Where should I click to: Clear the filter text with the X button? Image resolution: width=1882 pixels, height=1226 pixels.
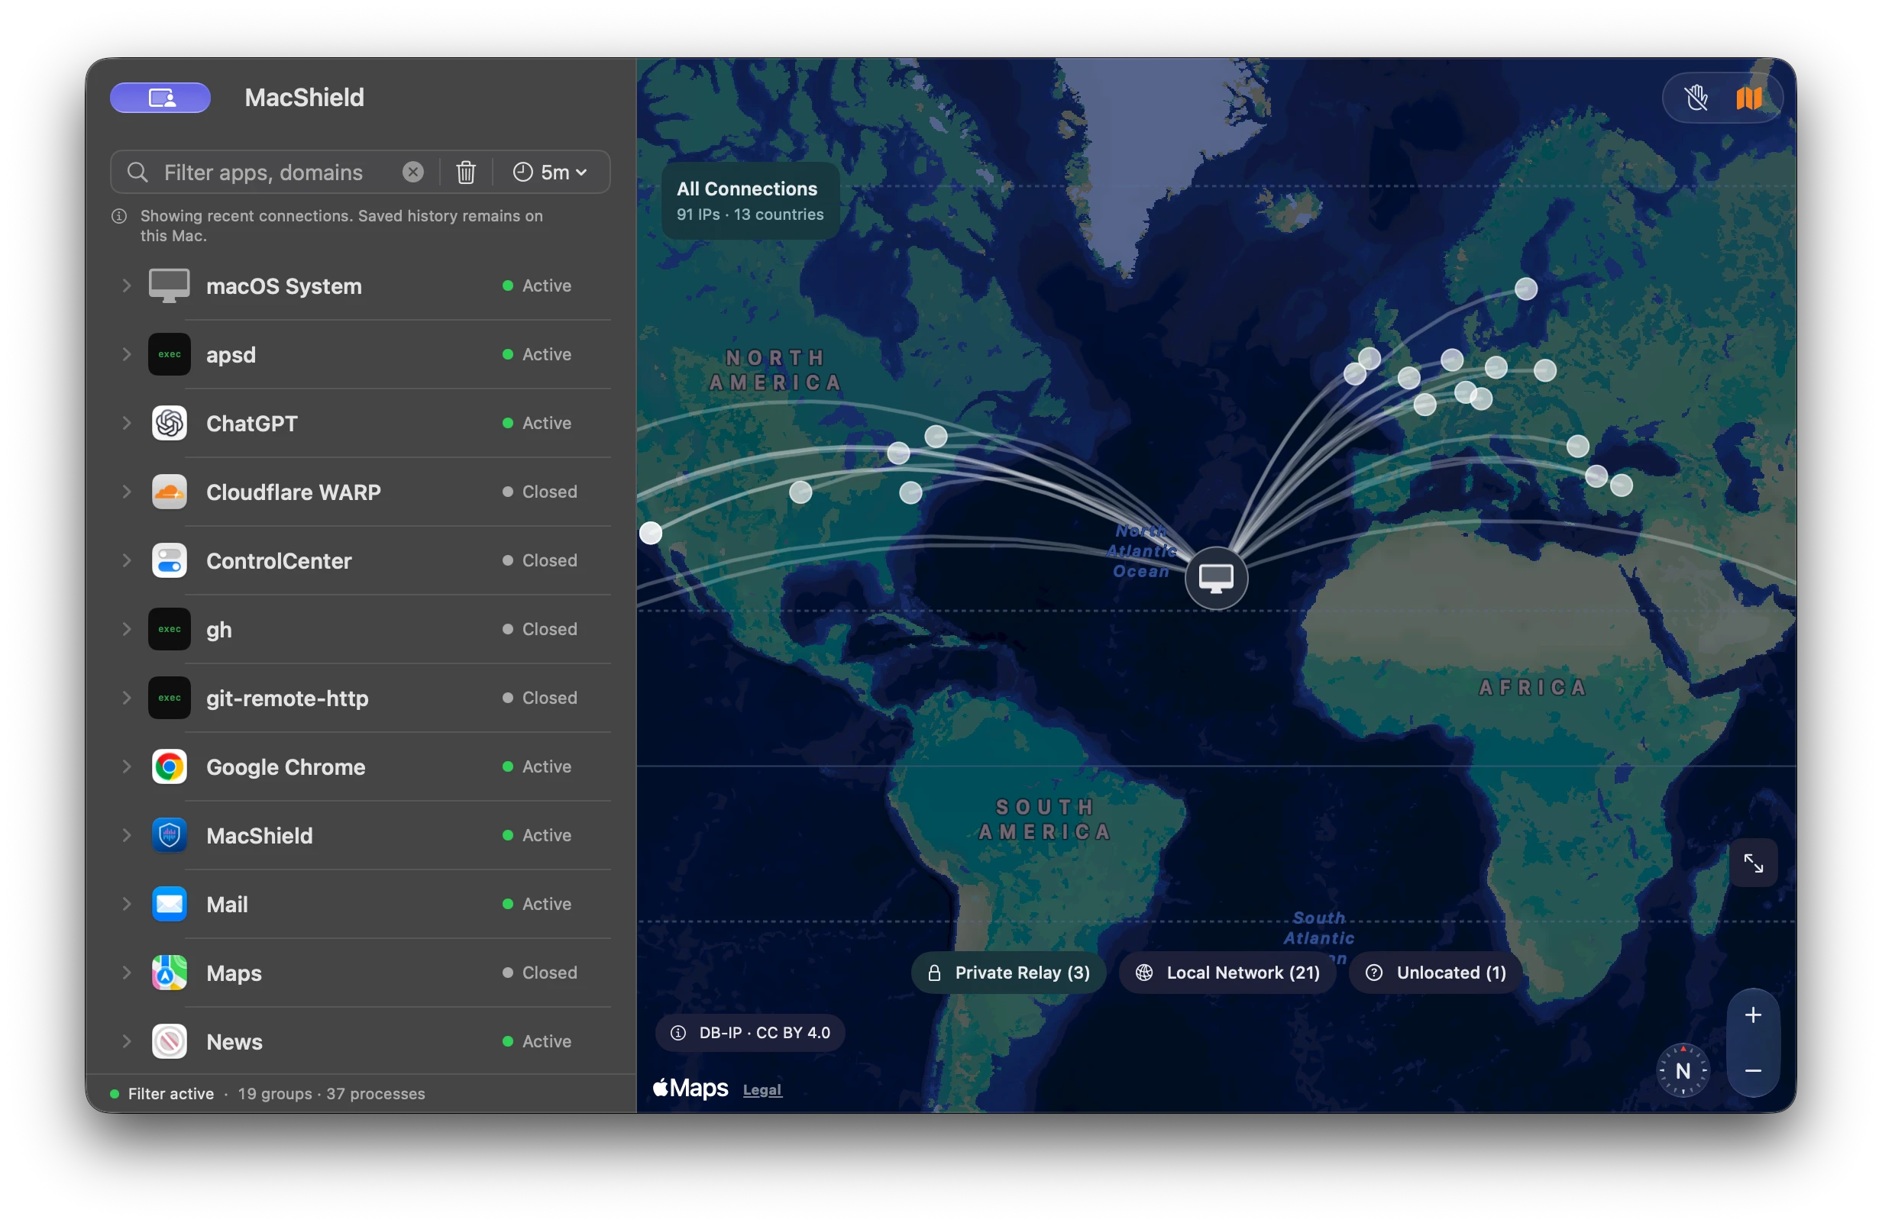pos(412,173)
